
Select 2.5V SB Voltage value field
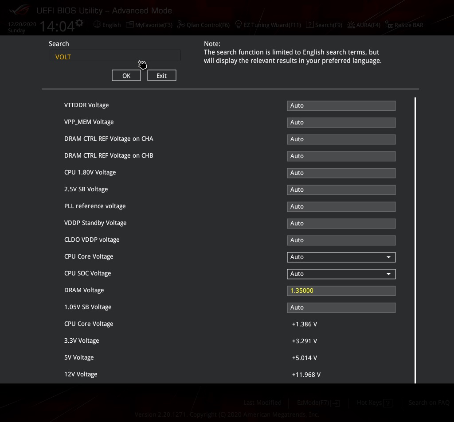[341, 190]
